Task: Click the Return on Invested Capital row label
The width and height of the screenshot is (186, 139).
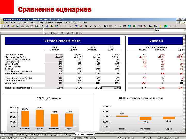Action: click(19, 88)
